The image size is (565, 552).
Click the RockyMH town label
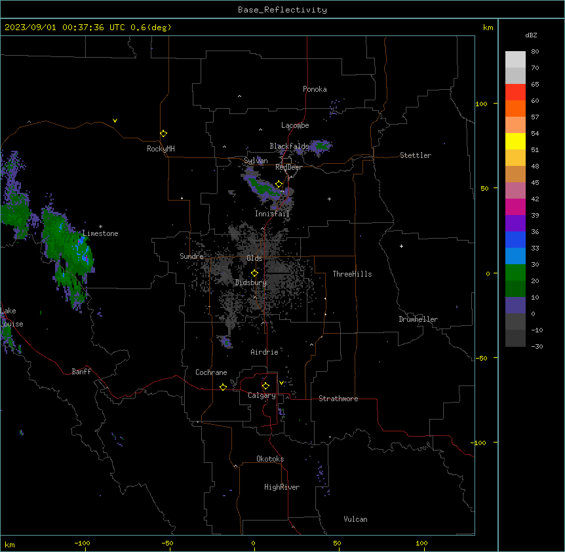coord(161,149)
